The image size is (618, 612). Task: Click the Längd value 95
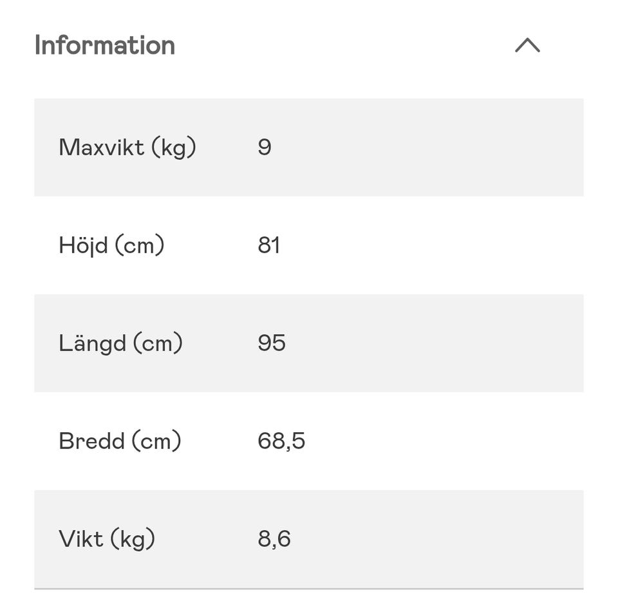271,343
